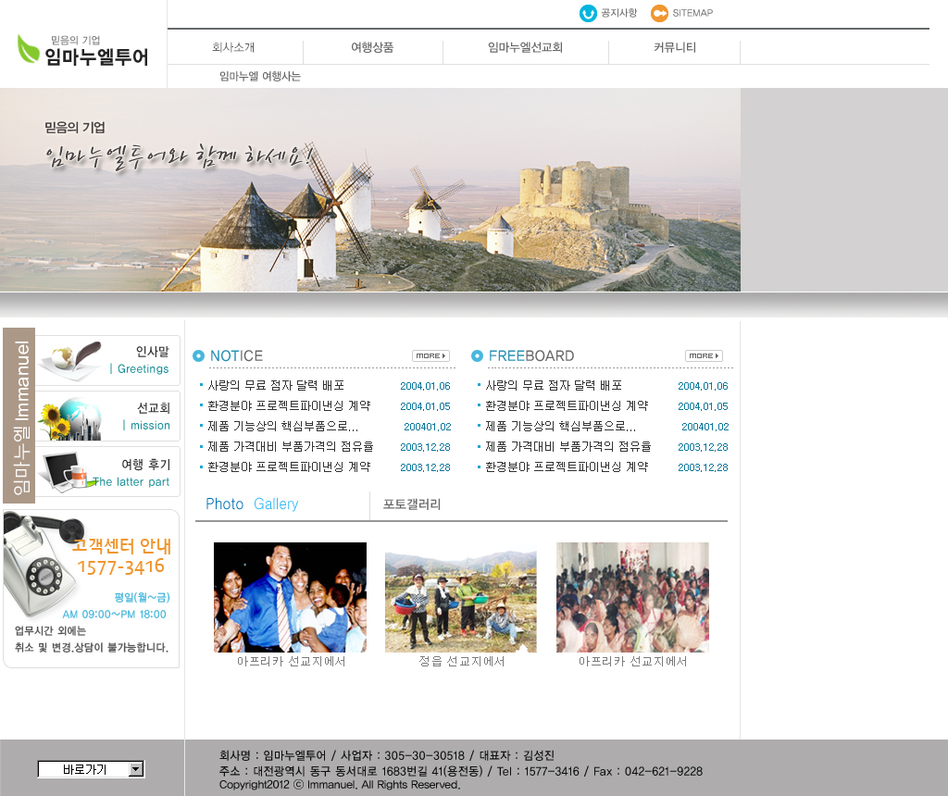Open 선교회 mission globe banner
Viewport: 948px width, 796px height.
[107, 417]
